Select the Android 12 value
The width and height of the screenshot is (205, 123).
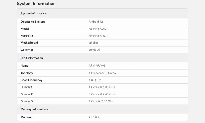point(96,22)
